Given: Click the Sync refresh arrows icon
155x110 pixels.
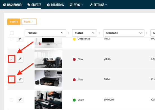Looking at the screenshot, I should (x=71, y=5).
